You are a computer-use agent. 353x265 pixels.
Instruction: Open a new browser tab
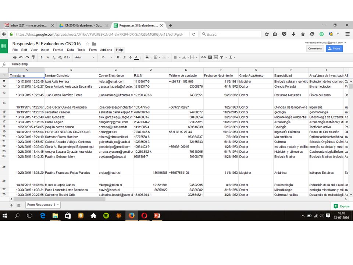pos(170,25)
